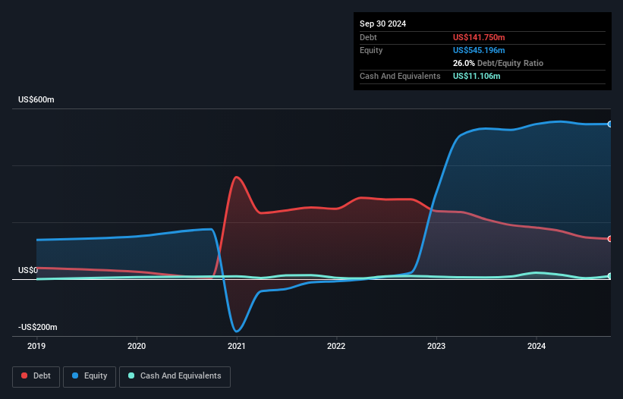The height and width of the screenshot is (399, 623).
Task: Click the 2023 x-axis label
Action: pos(436,346)
